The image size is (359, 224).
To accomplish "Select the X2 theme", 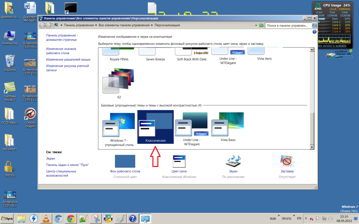I will coord(119,84).
